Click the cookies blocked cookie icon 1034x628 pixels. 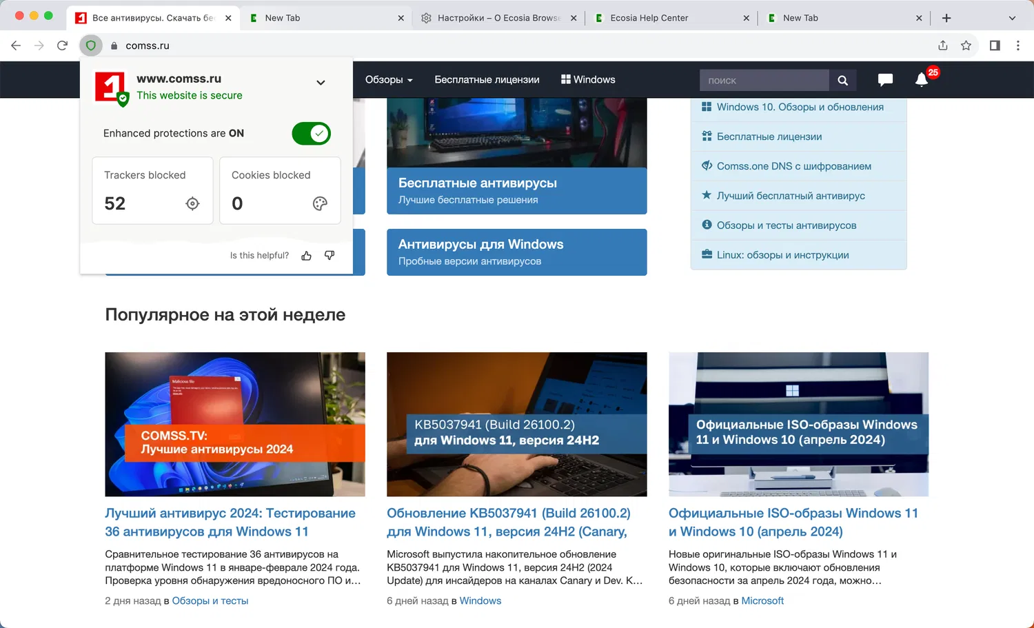point(320,203)
